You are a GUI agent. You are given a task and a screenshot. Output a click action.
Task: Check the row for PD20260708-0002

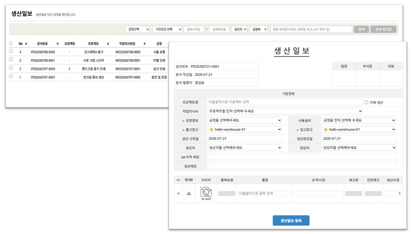tap(11, 51)
